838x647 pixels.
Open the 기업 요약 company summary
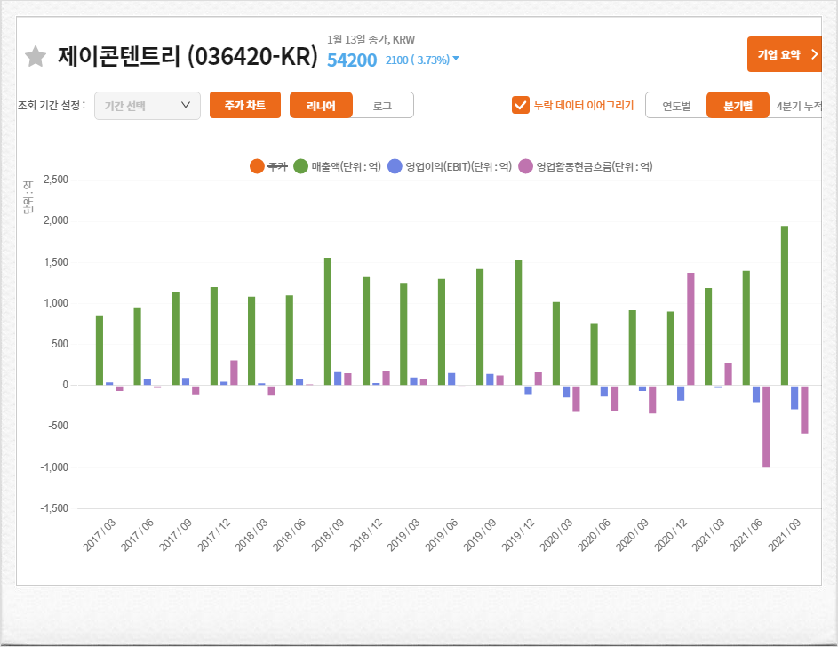point(784,54)
